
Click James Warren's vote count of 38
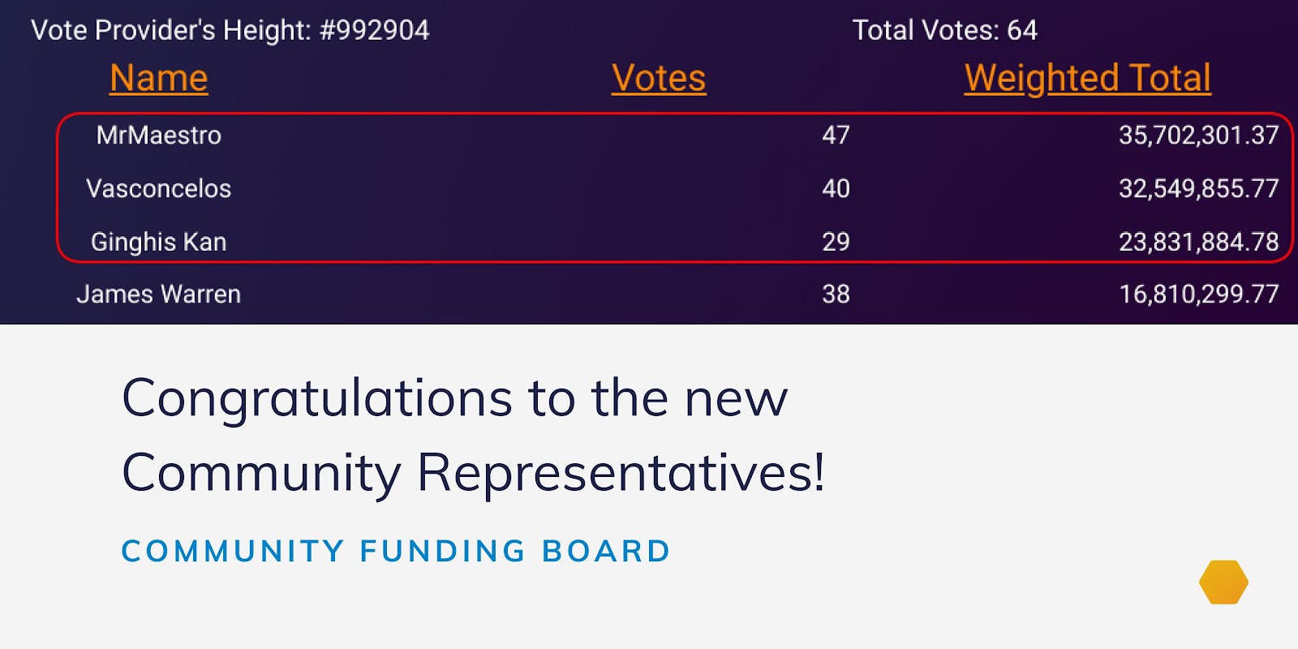pos(836,294)
